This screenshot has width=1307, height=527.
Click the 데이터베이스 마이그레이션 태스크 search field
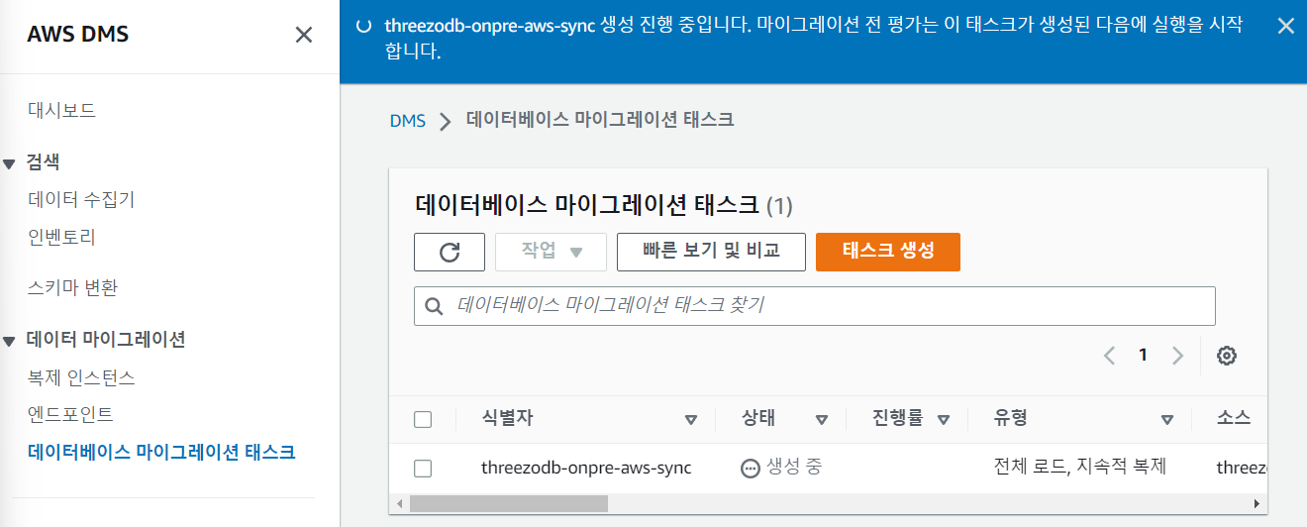coord(815,306)
